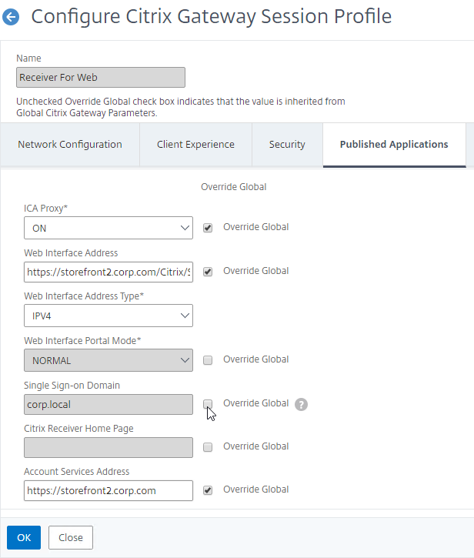Open the ICA Proxy dropdown
Viewport: 474px width, 558px height.
(x=108, y=228)
